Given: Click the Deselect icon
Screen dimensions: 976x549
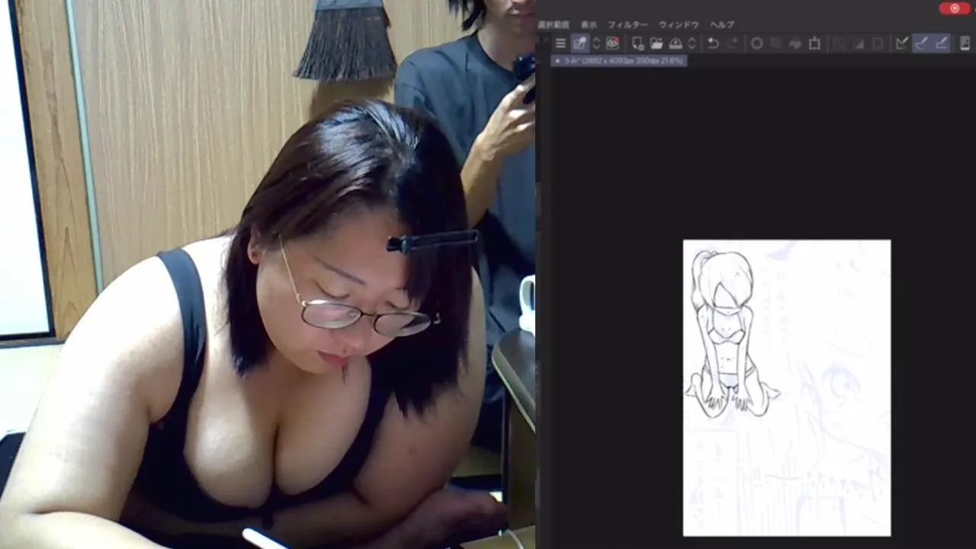Looking at the screenshot, I should click(839, 43).
